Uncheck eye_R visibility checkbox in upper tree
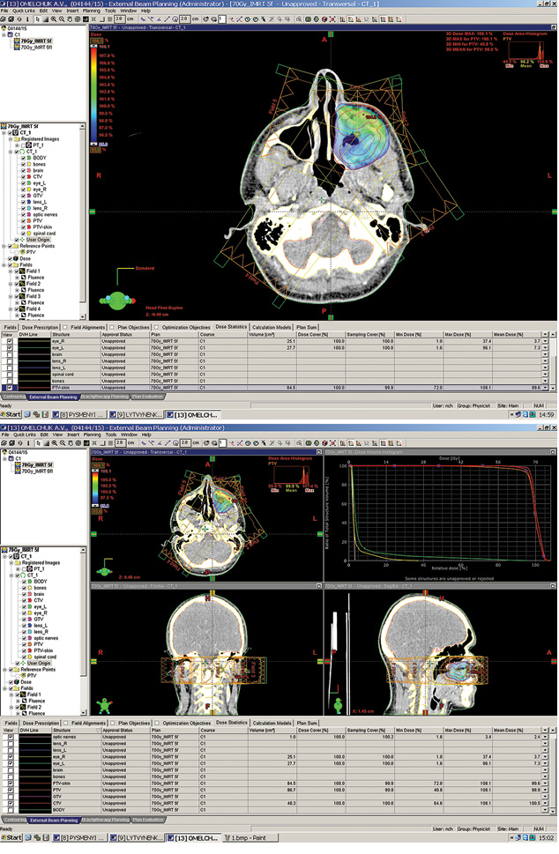 [23, 189]
